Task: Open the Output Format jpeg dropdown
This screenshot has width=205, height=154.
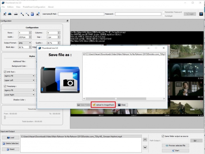Action: [25, 43]
